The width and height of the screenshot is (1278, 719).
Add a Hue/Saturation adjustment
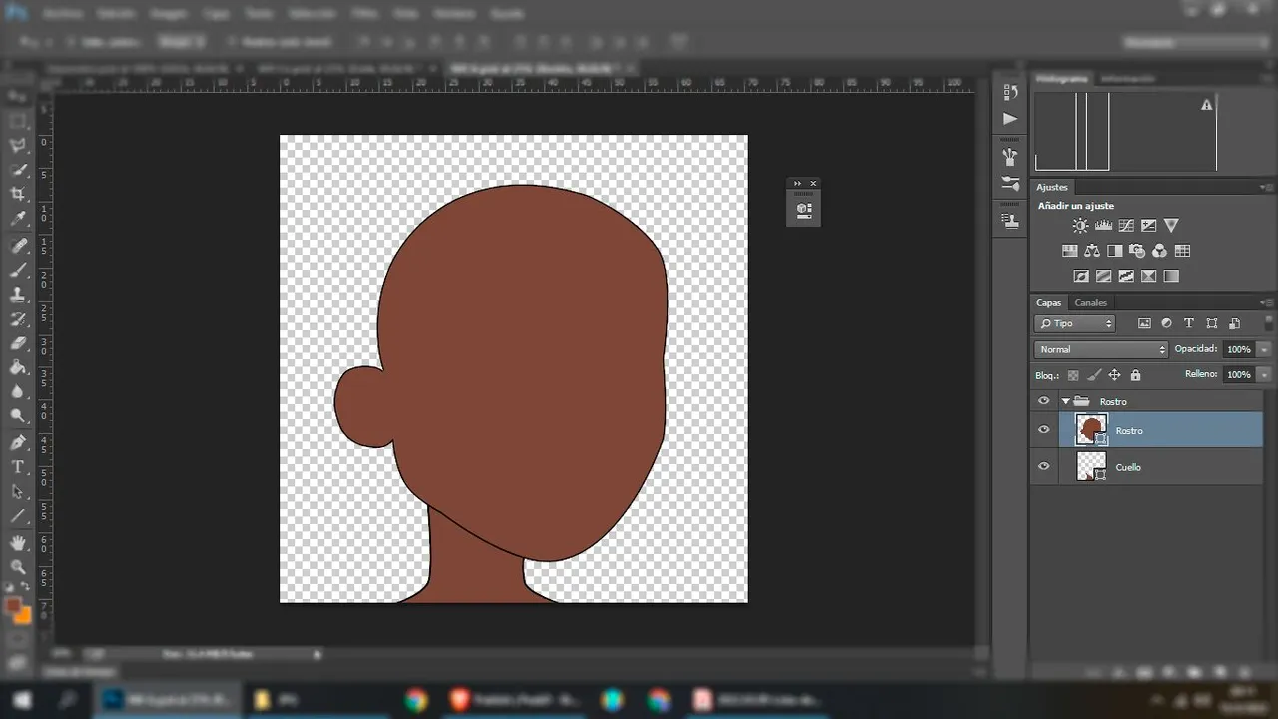(1069, 251)
